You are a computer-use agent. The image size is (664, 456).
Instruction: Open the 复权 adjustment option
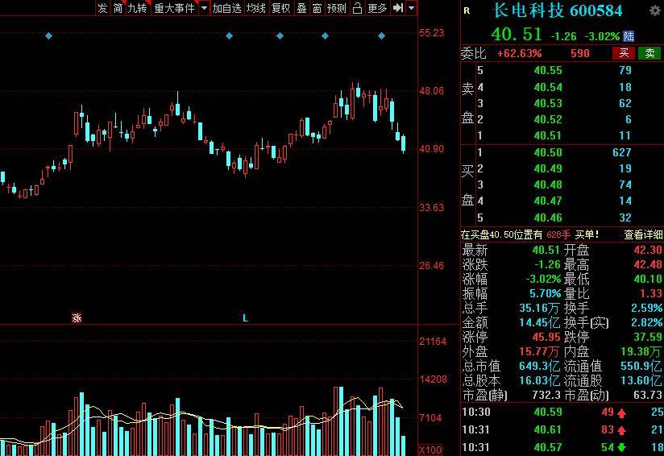point(280,8)
